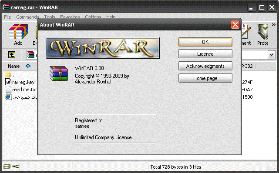Sort by the Name column header

click(x=13, y=66)
